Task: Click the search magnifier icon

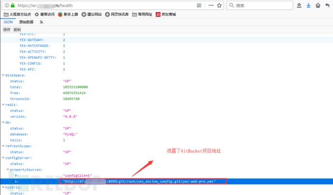Action: [232, 5]
